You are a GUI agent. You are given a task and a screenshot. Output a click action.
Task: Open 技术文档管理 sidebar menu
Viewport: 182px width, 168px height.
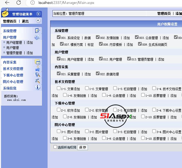point(13,69)
